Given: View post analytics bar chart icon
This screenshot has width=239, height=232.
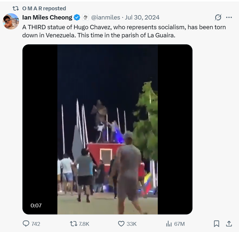Looking at the screenshot, I should point(169,224).
